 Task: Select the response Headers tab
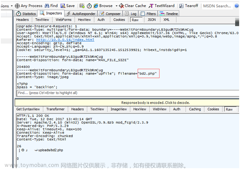tap(77, 109)
